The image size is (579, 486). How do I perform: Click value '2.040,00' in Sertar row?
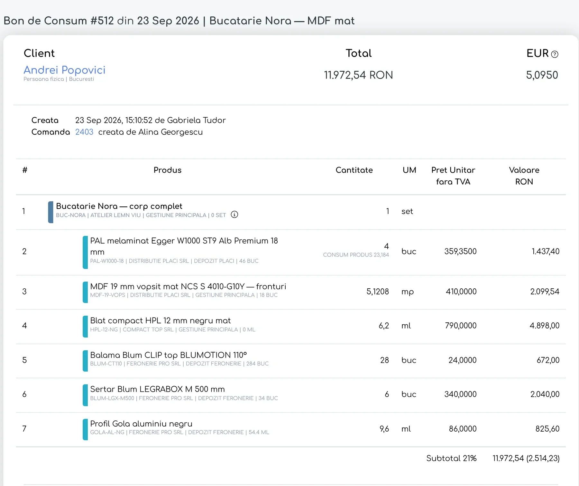545,394
